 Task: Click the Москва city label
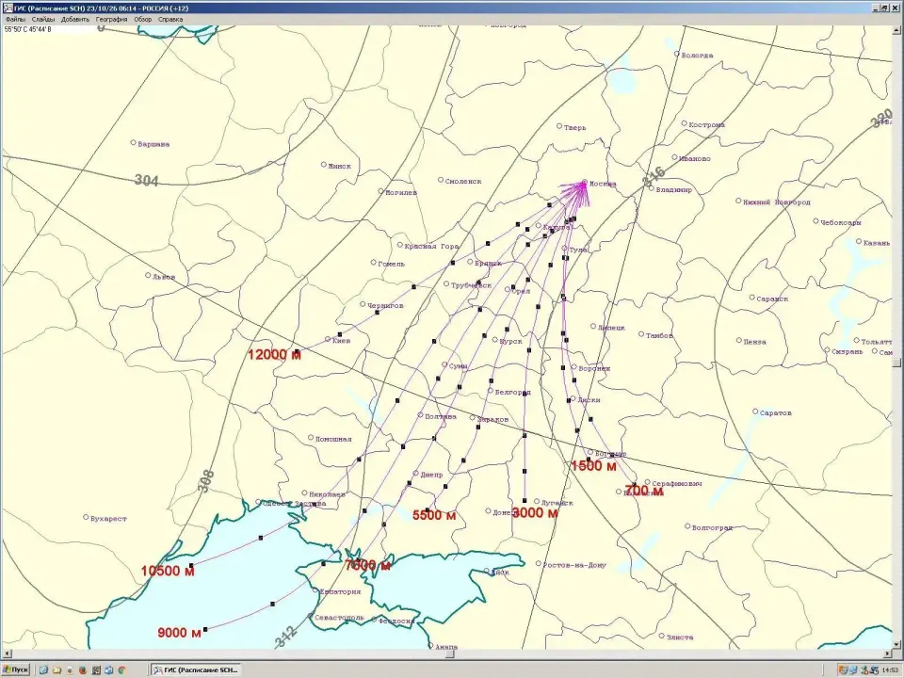tap(603, 184)
